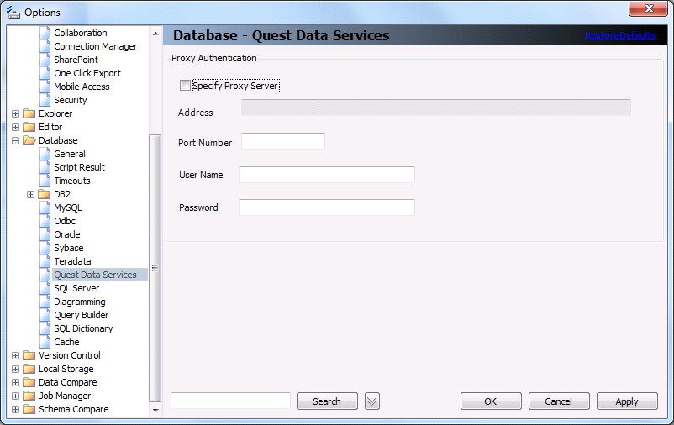Click the Explorer folder icon
This screenshot has height=425, width=674.
point(29,114)
